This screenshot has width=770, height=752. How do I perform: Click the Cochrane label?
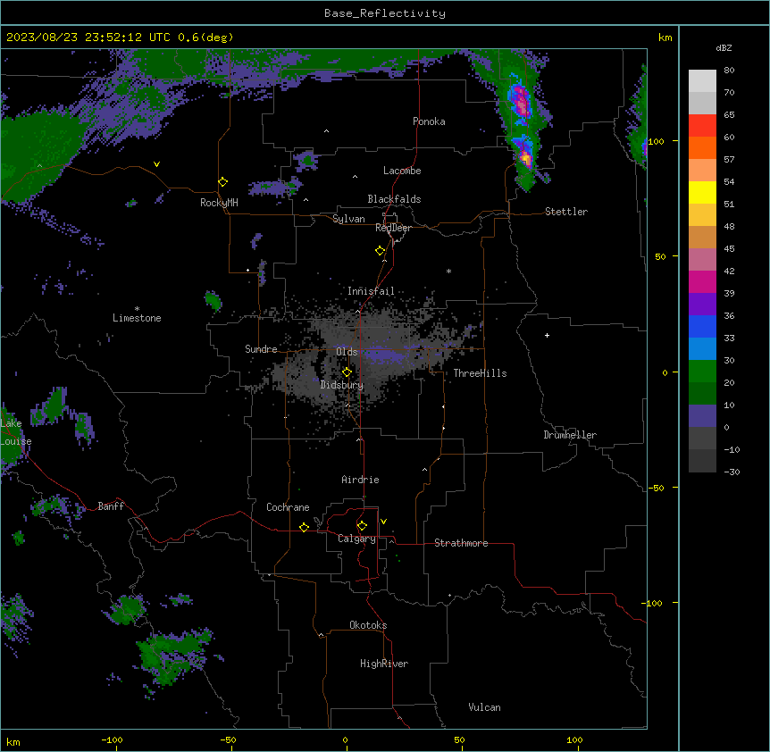(288, 507)
